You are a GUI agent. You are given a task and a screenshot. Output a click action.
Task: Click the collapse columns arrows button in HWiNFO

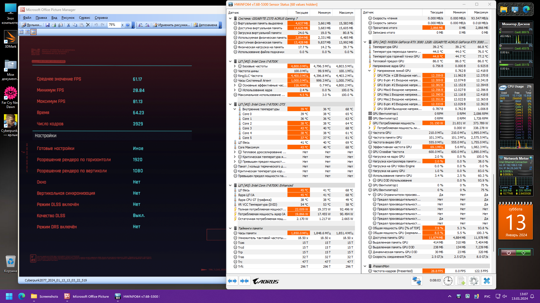pos(244,281)
